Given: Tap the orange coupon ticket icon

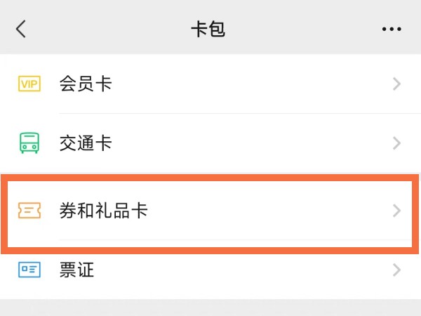Looking at the screenshot, I should pos(29,211).
